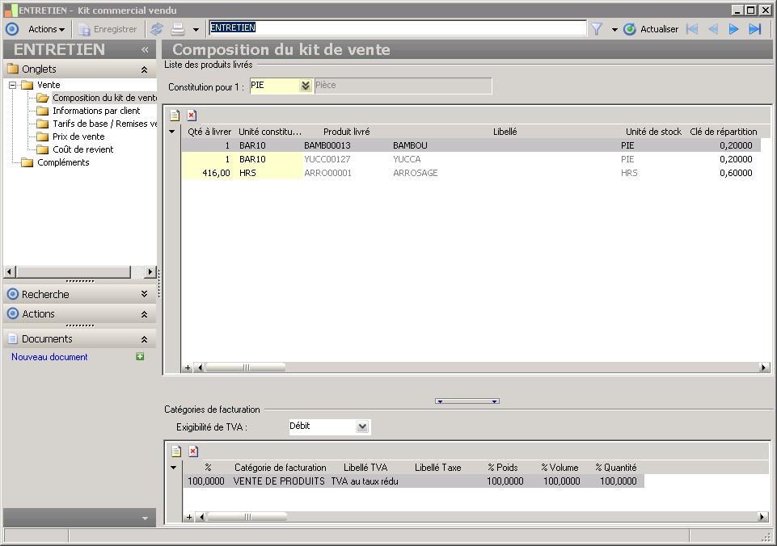The width and height of the screenshot is (777, 546).
Task: Open the Exigibilité de TVA dropdown
Action: (362, 426)
